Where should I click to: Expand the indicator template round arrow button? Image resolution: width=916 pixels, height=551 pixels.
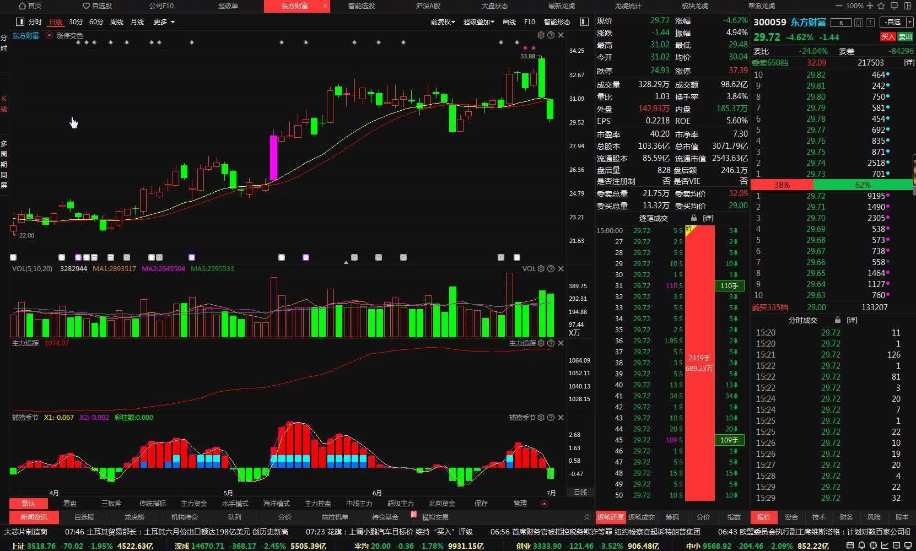coord(545,504)
